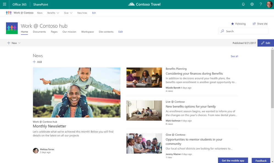Open the settings gear
Screen dimensions: 274x163
pos(252,4)
